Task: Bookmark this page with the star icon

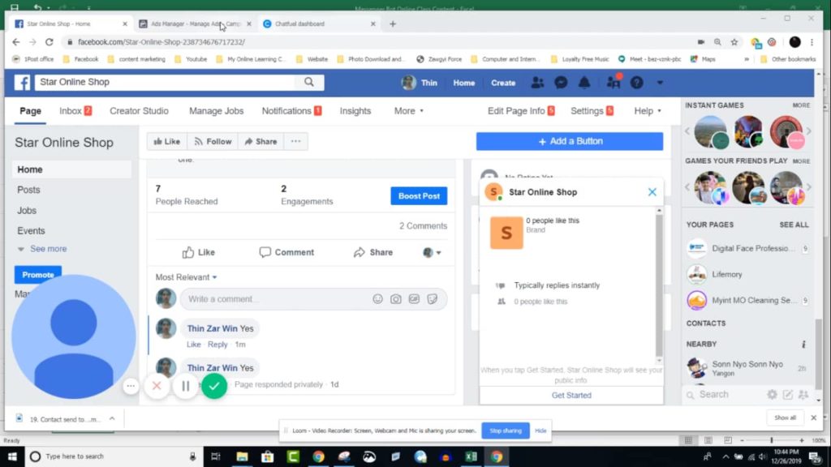Action: click(x=734, y=42)
